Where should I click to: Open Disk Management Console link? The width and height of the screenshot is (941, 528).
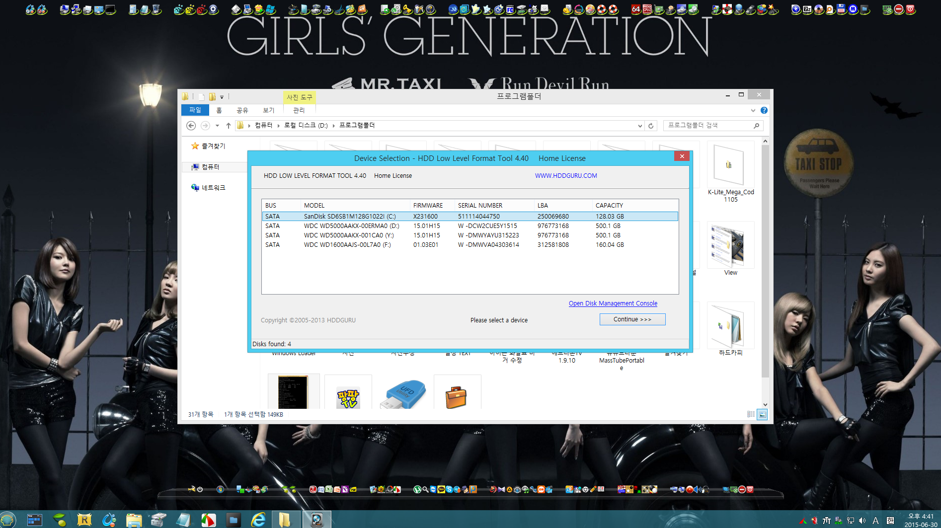613,303
